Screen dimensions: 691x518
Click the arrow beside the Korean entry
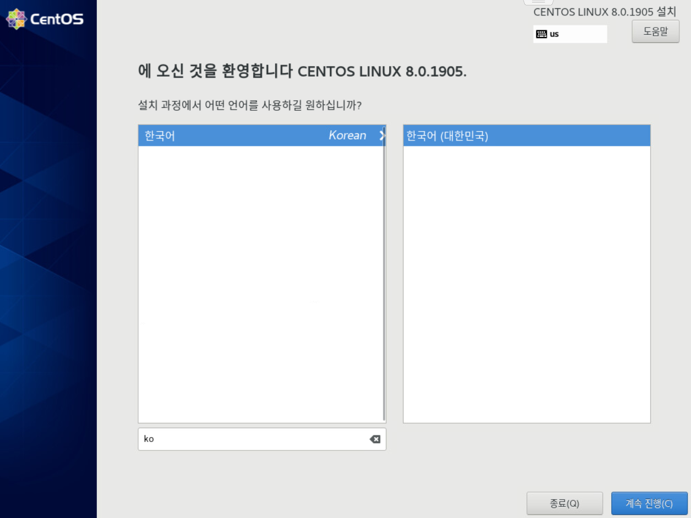point(382,136)
